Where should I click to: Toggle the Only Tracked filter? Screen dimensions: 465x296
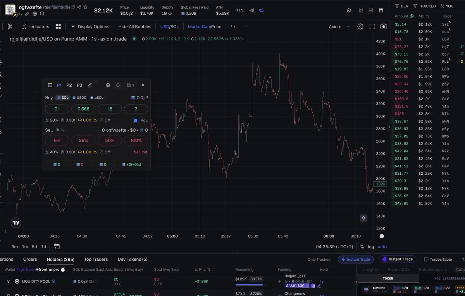coord(319,260)
